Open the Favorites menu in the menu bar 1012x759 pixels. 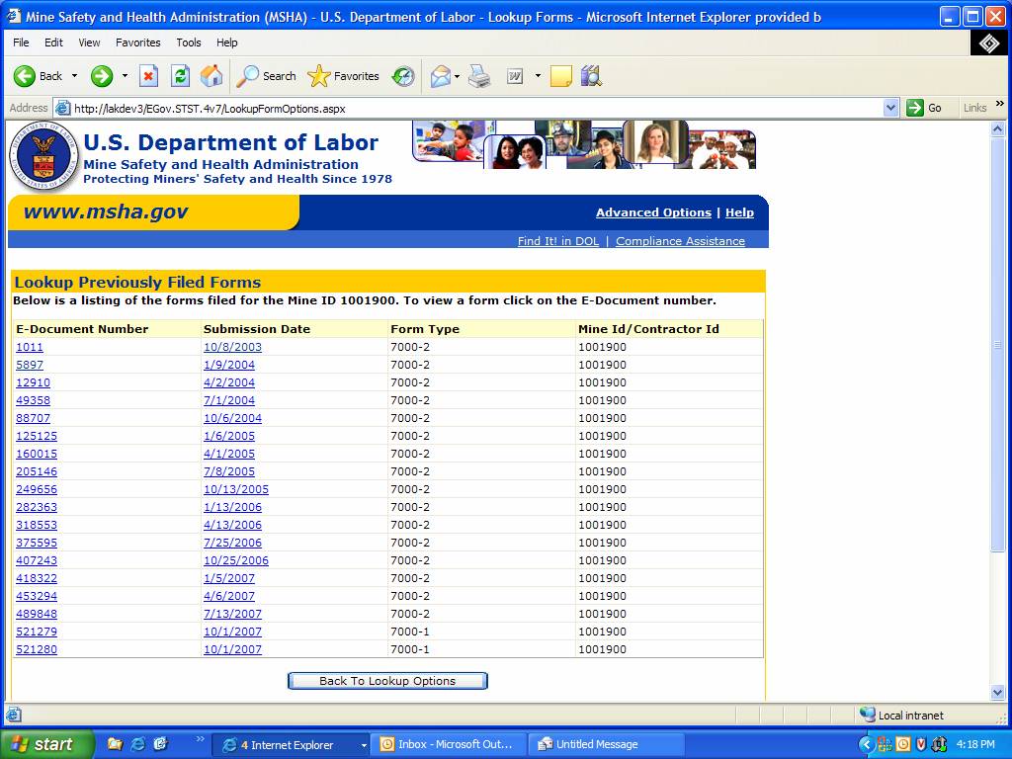pyautogui.click(x=137, y=42)
